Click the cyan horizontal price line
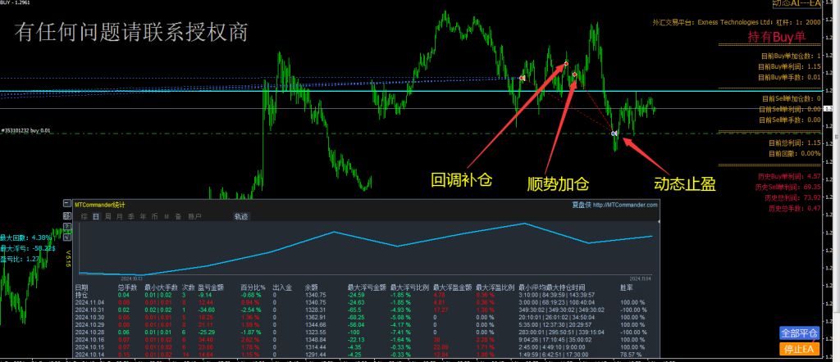Image resolution: width=840 pixels, height=362 pixels. pyautogui.click(x=328, y=91)
